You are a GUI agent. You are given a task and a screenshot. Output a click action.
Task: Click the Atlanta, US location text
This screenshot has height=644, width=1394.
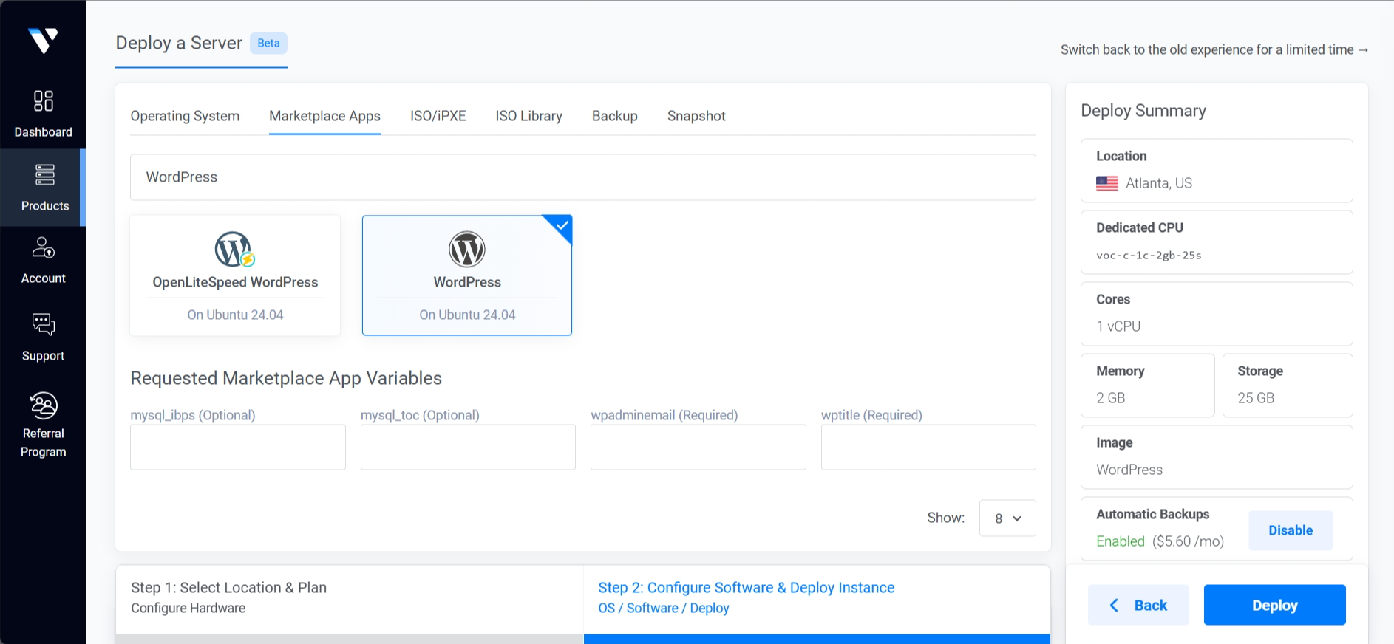[1159, 183]
